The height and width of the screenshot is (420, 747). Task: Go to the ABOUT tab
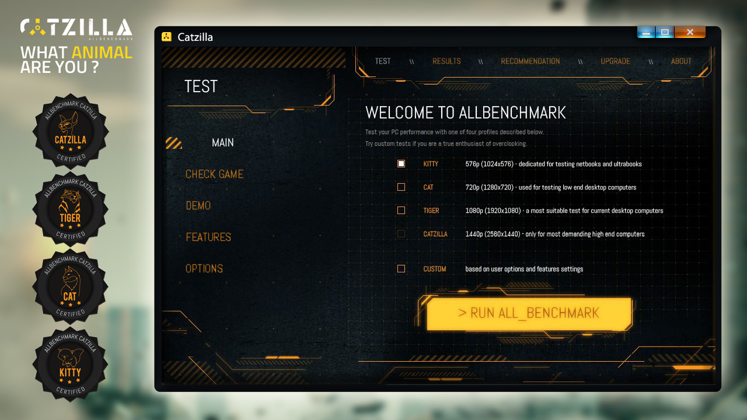tap(681, 61)
